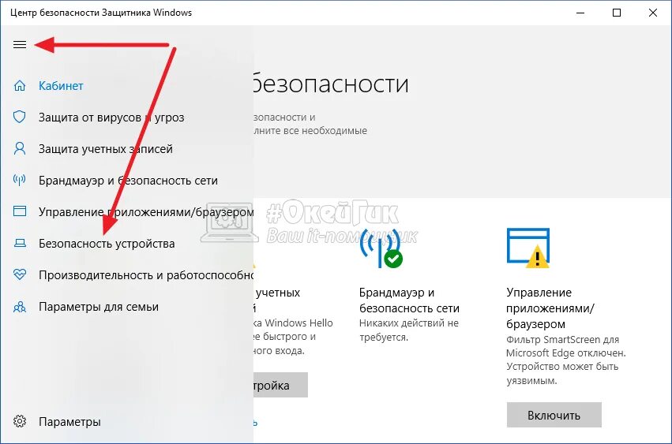Open Брандмауэр и безопасность сети menu item
The height and width of the screenshot is (444, 672).
[x=128, y=181]
